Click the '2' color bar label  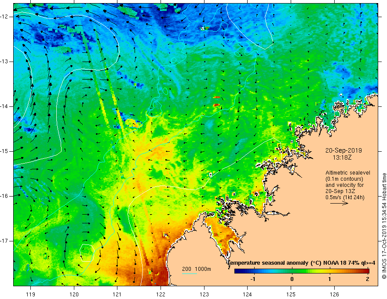click(x=368, y=279)
